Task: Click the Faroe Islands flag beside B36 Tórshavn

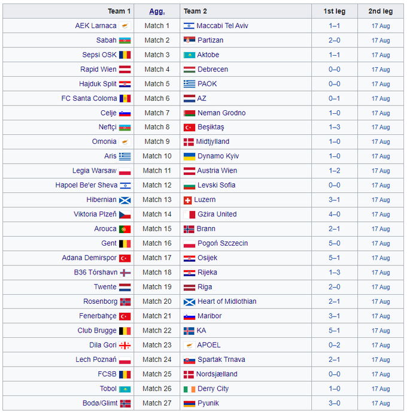Action: 124,273
